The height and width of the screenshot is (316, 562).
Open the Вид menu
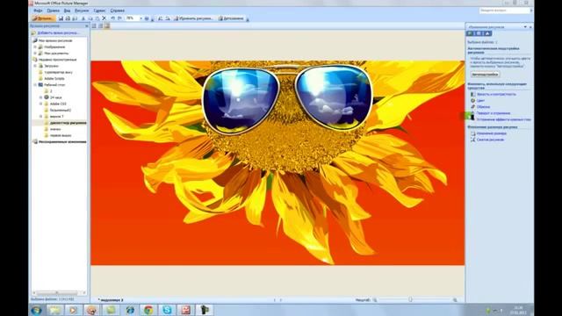click(67, 11)
